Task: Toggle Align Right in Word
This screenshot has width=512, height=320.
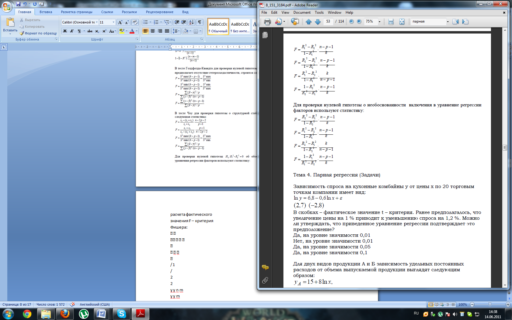Action: coord(160,31)
